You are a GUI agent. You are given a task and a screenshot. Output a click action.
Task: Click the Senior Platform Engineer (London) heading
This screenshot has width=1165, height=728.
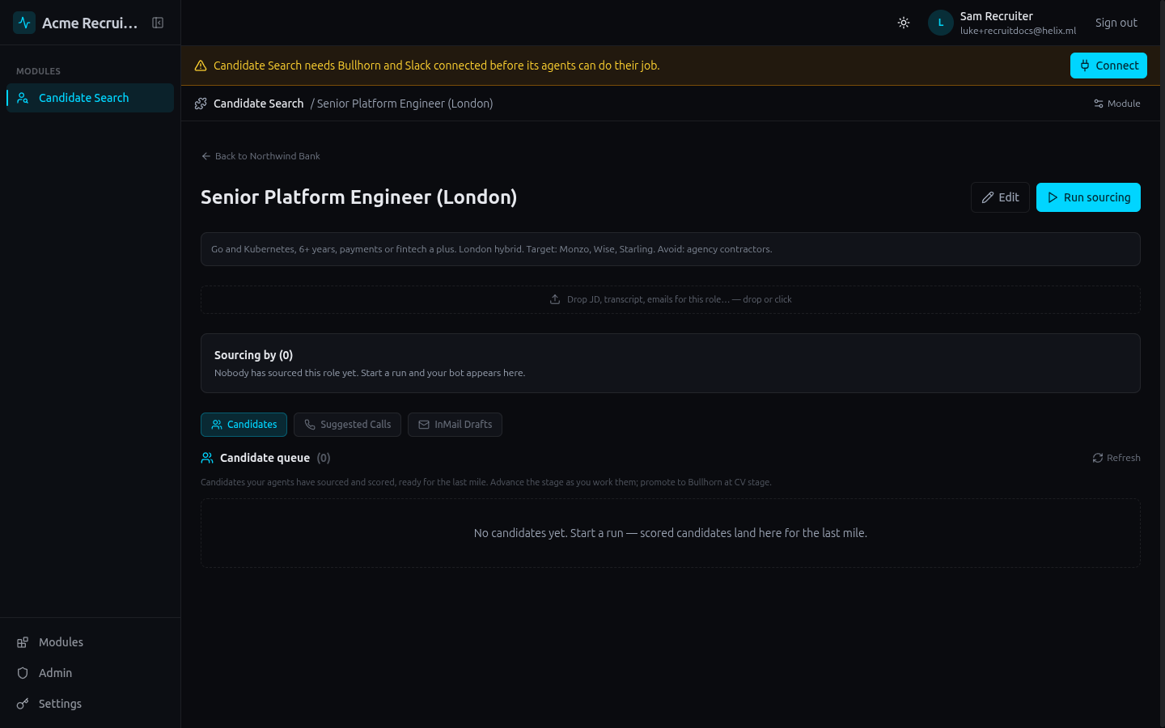click(x=358, y=197)
